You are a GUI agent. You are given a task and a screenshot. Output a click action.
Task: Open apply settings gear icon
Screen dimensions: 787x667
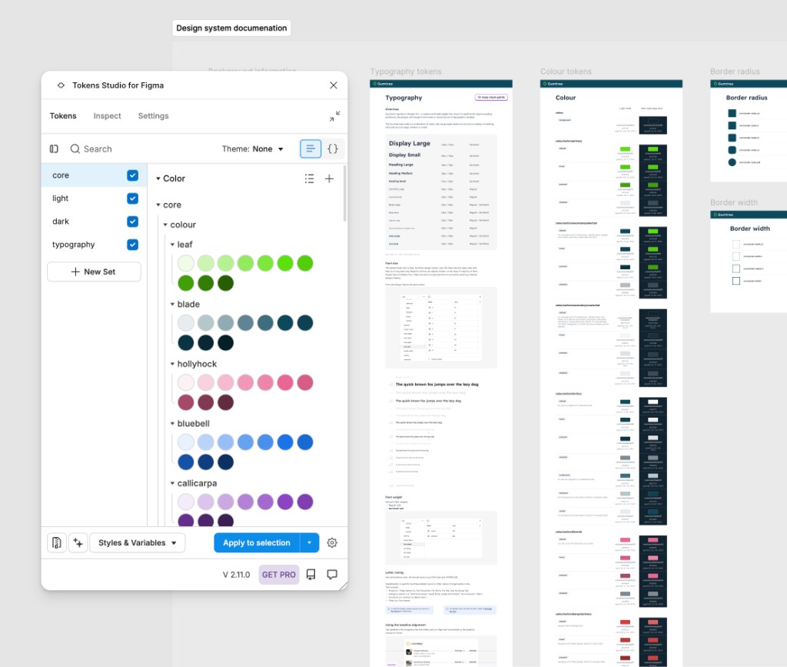click(x=332, y=542)
